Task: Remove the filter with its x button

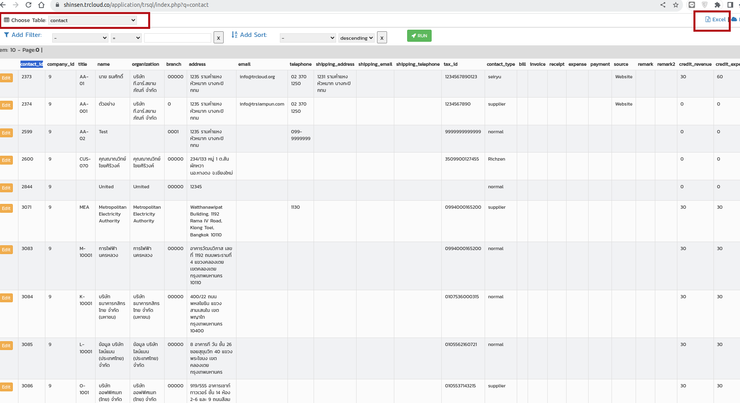Action: click(218, 38)
